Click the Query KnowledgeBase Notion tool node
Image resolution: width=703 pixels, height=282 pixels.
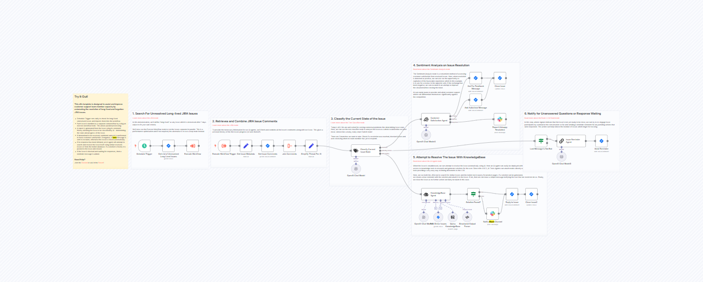(452, 217)
